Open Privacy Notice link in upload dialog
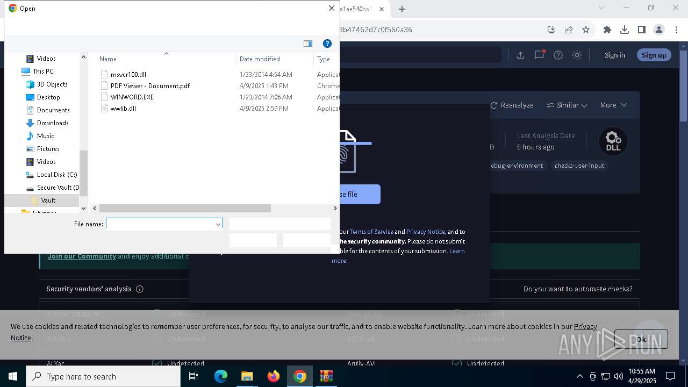Image resolution: width=688 pixels, height=387 pixels. click(426, 232)
